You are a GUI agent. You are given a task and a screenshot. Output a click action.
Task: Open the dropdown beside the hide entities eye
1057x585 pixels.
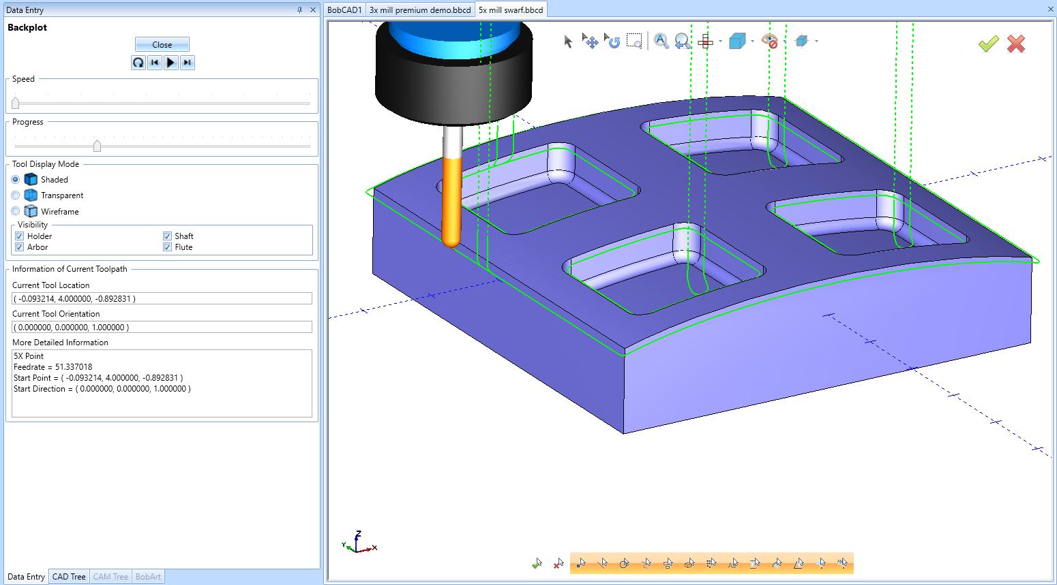(x=784, y=41)
